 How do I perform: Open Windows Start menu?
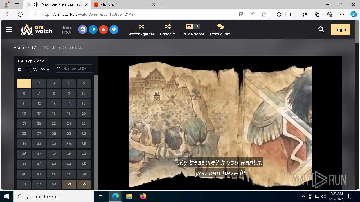point(7,196)
